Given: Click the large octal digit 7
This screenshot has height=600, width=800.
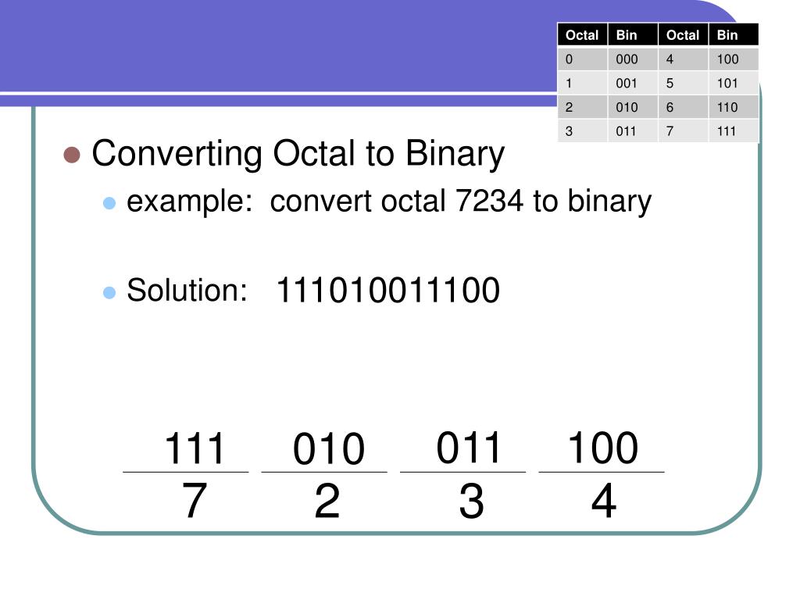Looking at the screenshot, I should 195,501.
